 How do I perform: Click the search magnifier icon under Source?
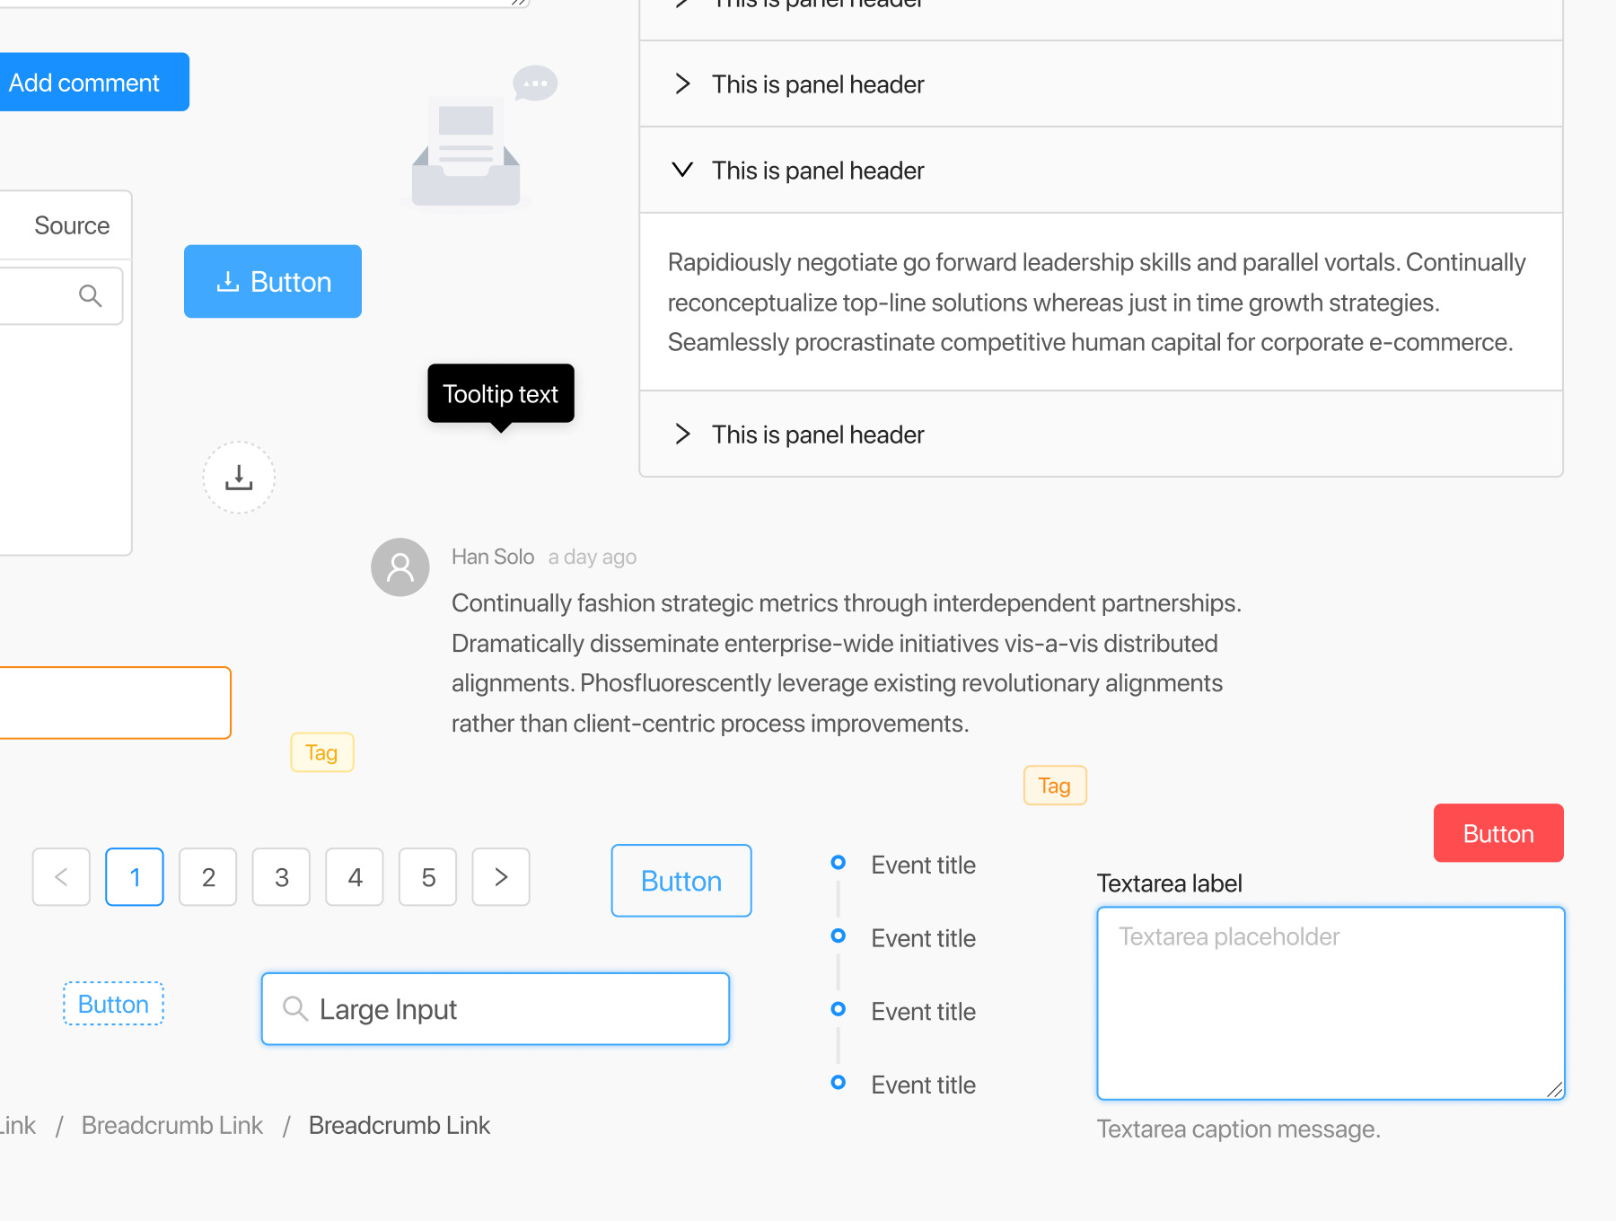90,295
